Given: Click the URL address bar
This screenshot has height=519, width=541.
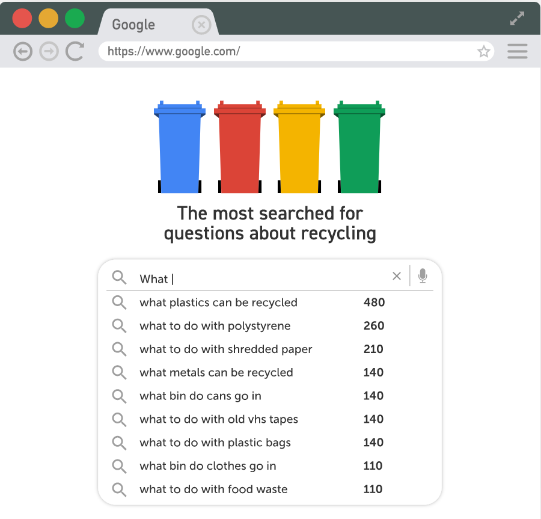Looking at the screenshot, I should [x=289, y=52].
